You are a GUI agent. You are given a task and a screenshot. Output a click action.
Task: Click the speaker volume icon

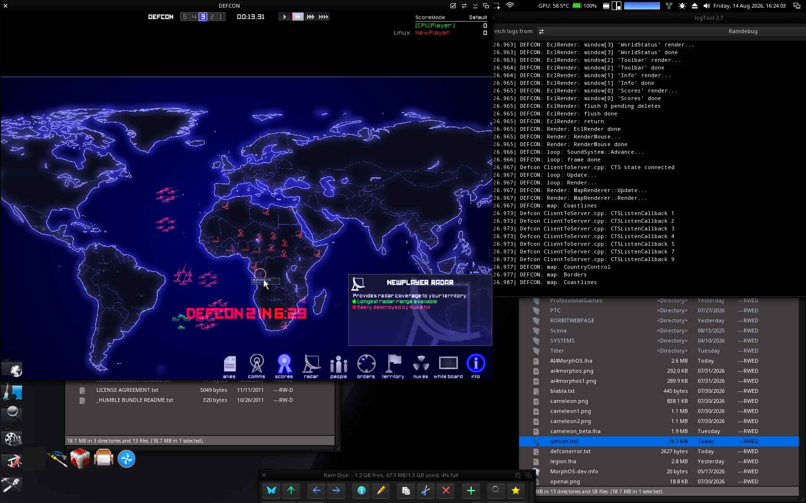coord(706,6)
